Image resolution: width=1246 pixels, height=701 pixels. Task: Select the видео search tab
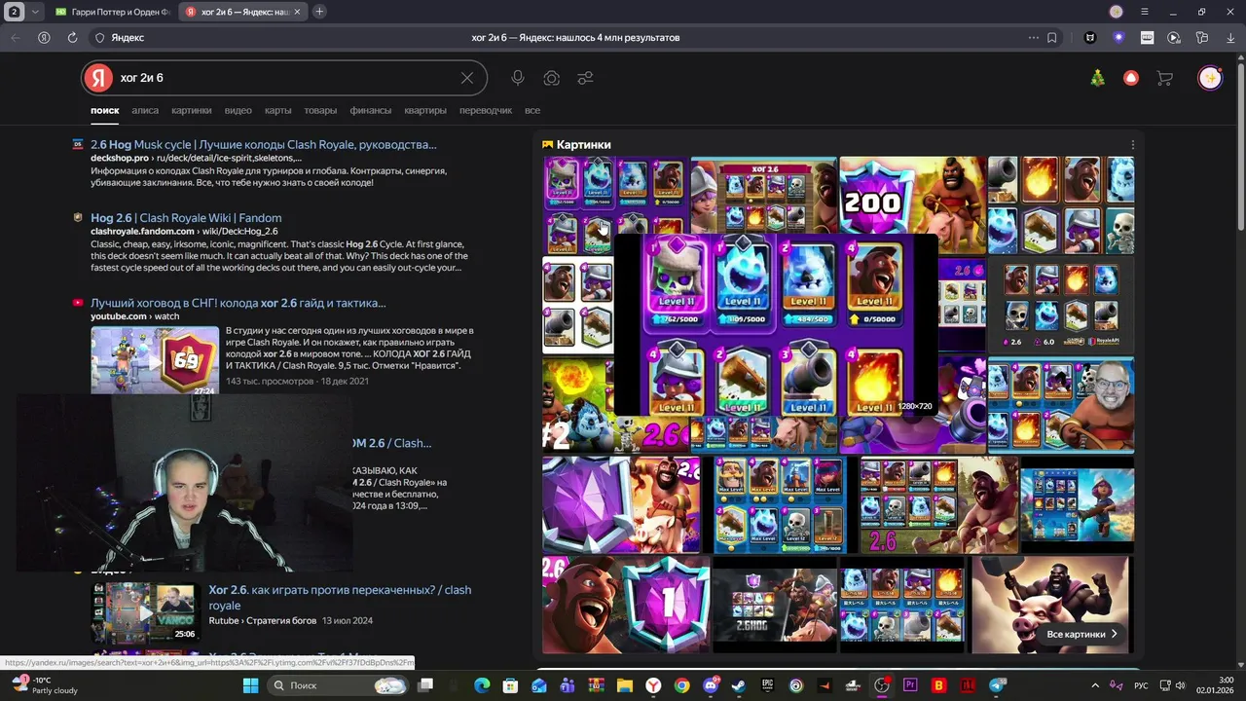click(x=238, y=111)
